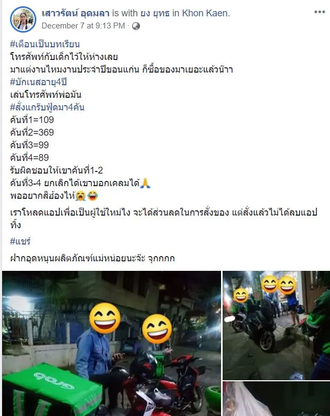This screenshot has height=416, width=330.
Task: Select the hashtag #แชร์
Action: 20,241
